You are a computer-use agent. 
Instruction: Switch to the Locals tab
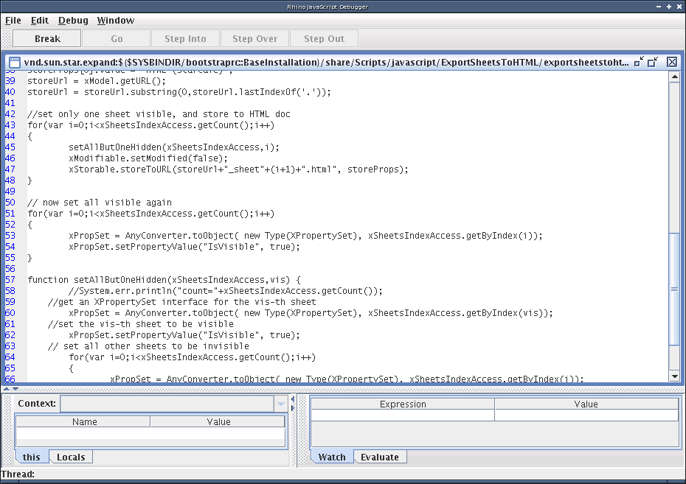(71, 457)
